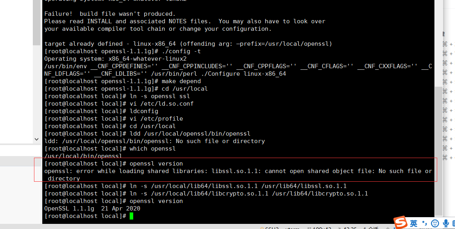Viewport: 455px width, 229px height.
Task: Click the 'ln -s /usr/local/lib64/libssl.so.1.1' command
Action: tap(238, 186)
